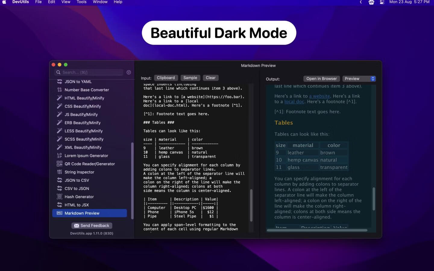Open the Tools menu
Image resolution: width=434 pixels, height=271 pixels.
point(81,2)
